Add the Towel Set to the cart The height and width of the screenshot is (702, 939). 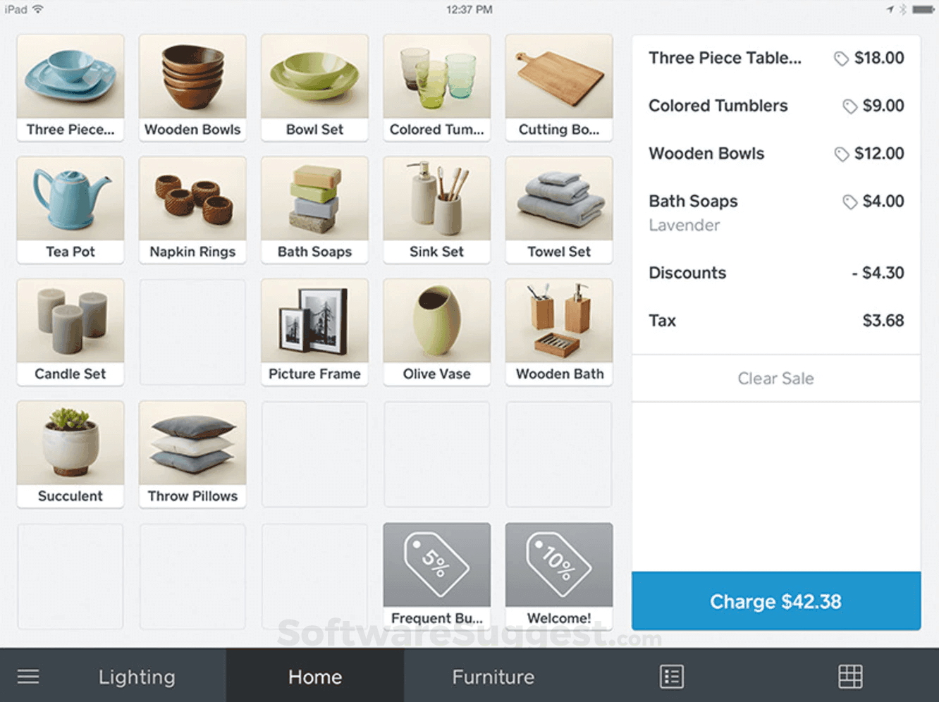coord(558,209)
